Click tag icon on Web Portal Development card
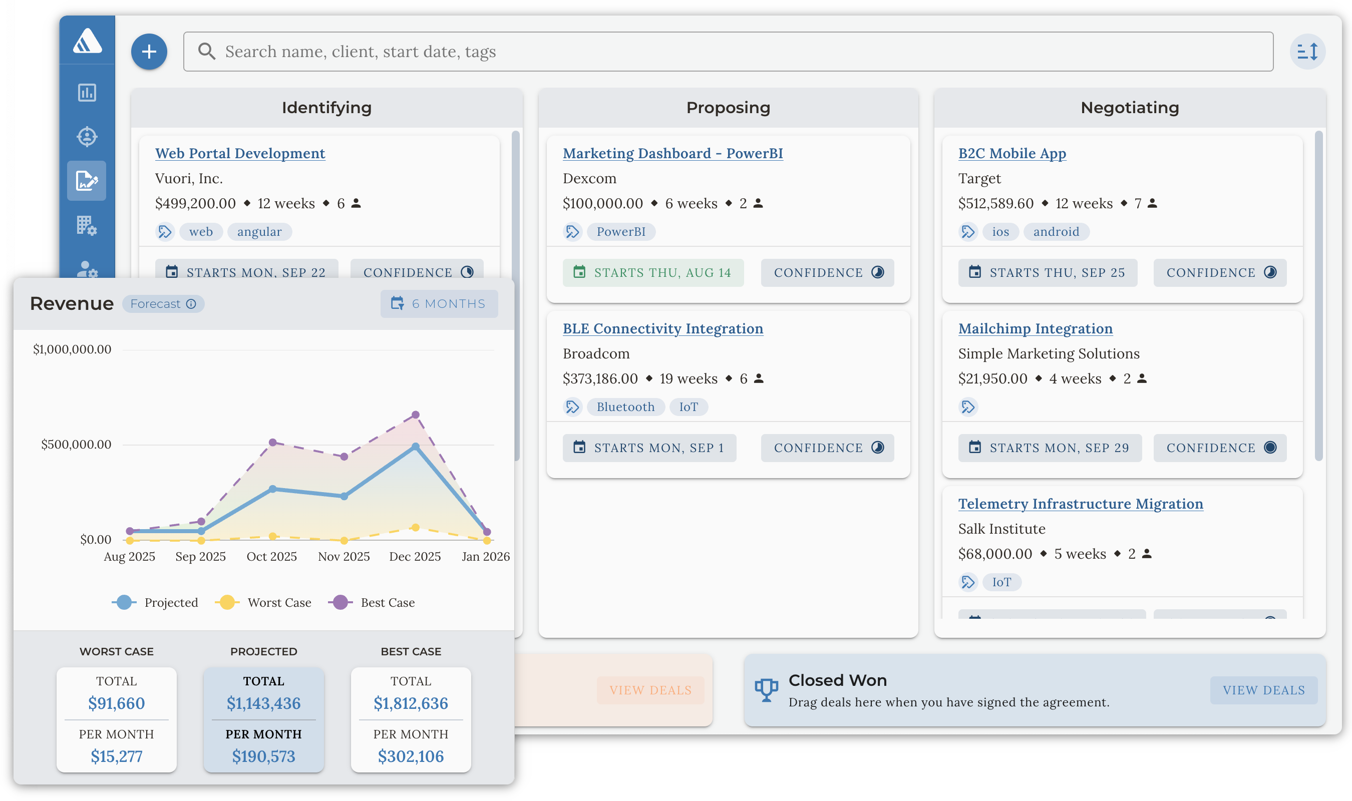This screenshot has width=1352, height=801. [x=165, y=232]
